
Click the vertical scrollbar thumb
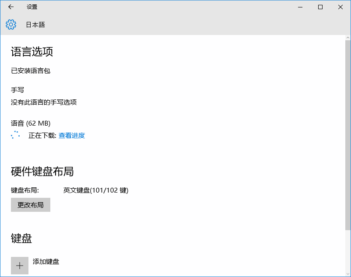click(x=348, y=131)
